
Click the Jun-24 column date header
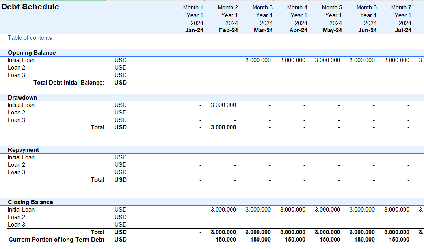tap(367, 30)
